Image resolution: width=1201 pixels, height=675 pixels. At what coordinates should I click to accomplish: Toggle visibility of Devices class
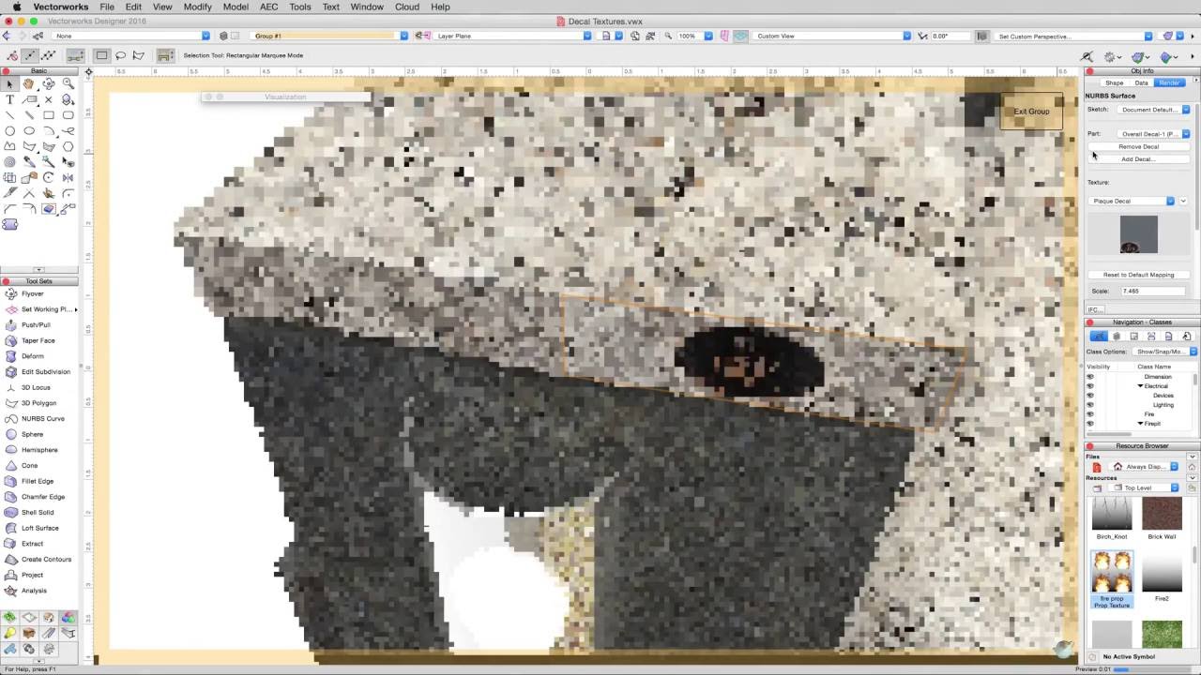pos(1090,396)
